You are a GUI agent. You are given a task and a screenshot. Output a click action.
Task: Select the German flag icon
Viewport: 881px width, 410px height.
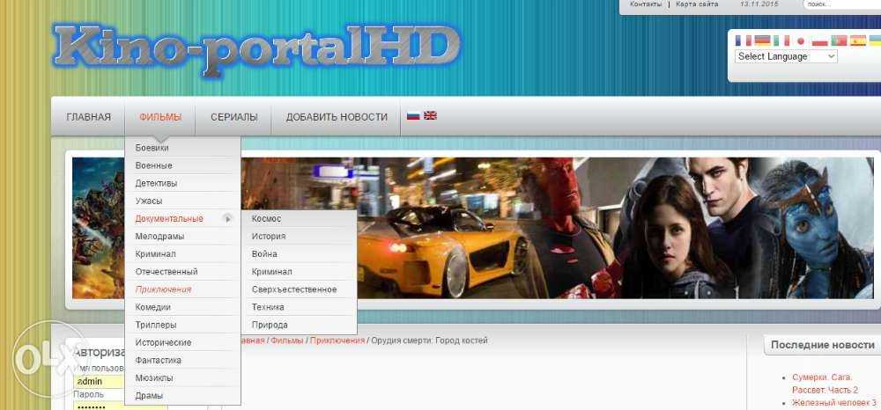(x=762, y=40)
